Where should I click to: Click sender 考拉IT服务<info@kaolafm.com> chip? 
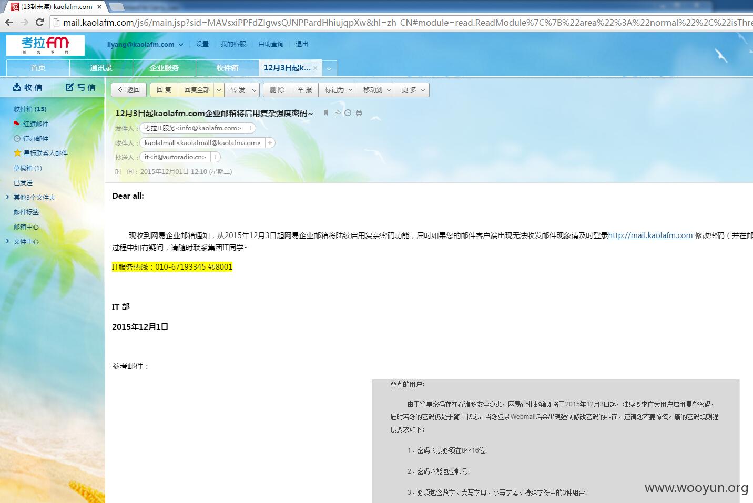click(x=192, y=128)
